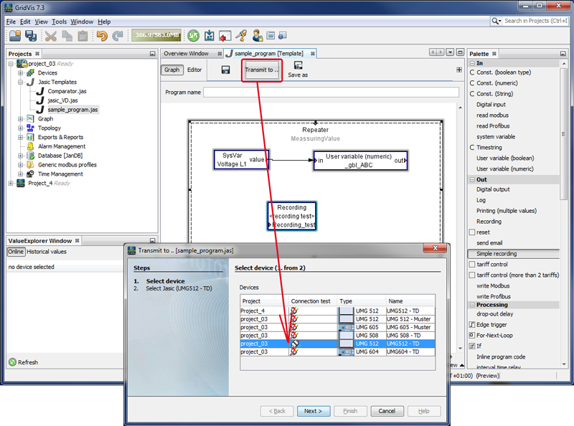Switch to the Overview Window tab
The height and width of the screenshot is (426, 574).
tap(186, 54)
